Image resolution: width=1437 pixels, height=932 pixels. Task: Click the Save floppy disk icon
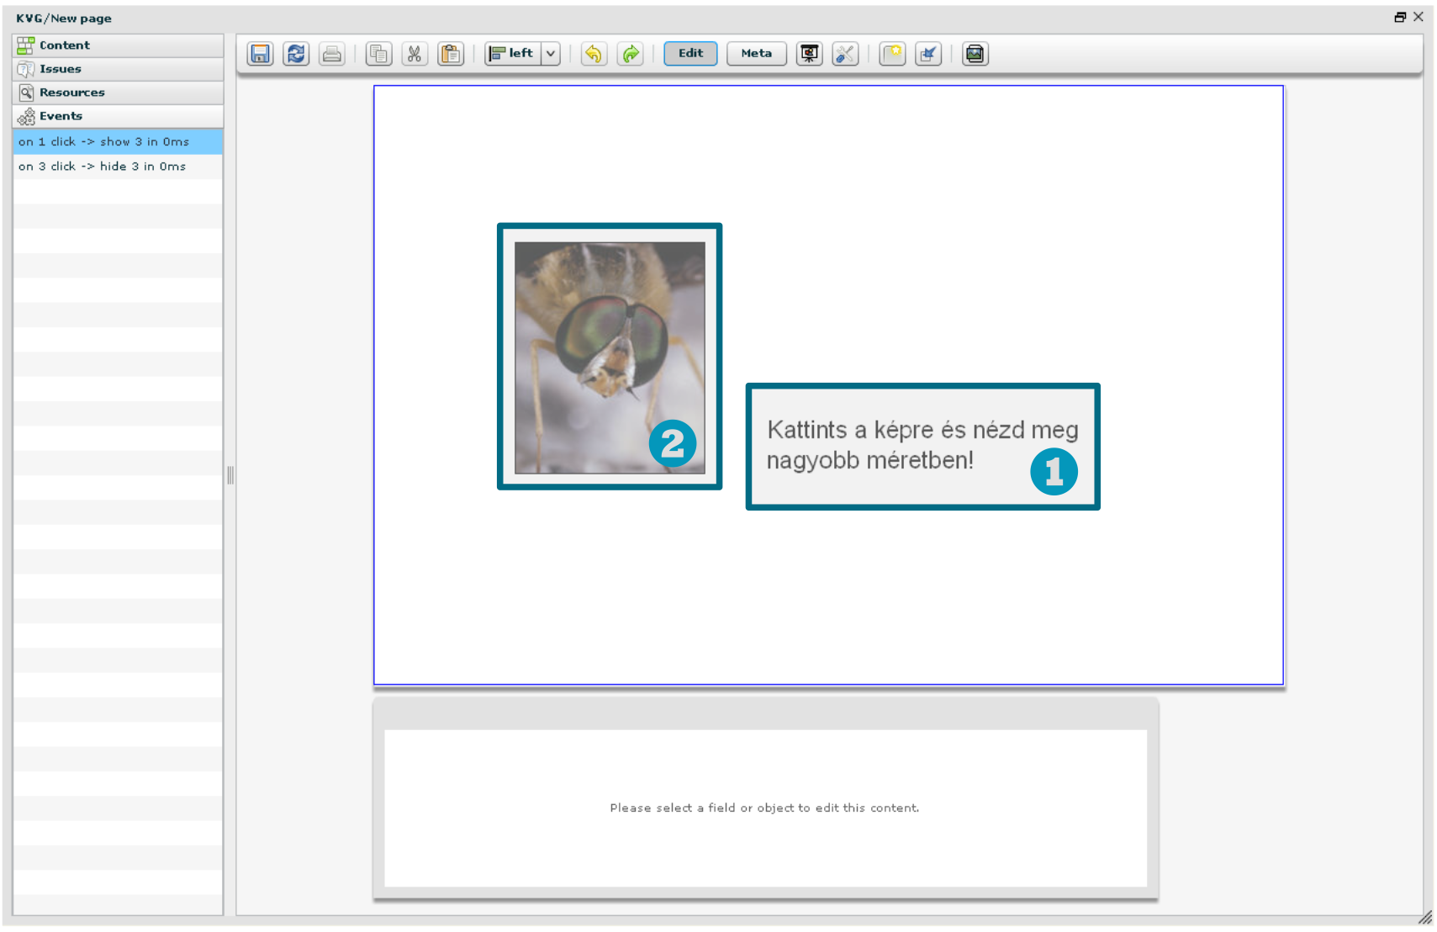[x=260, y=54]
